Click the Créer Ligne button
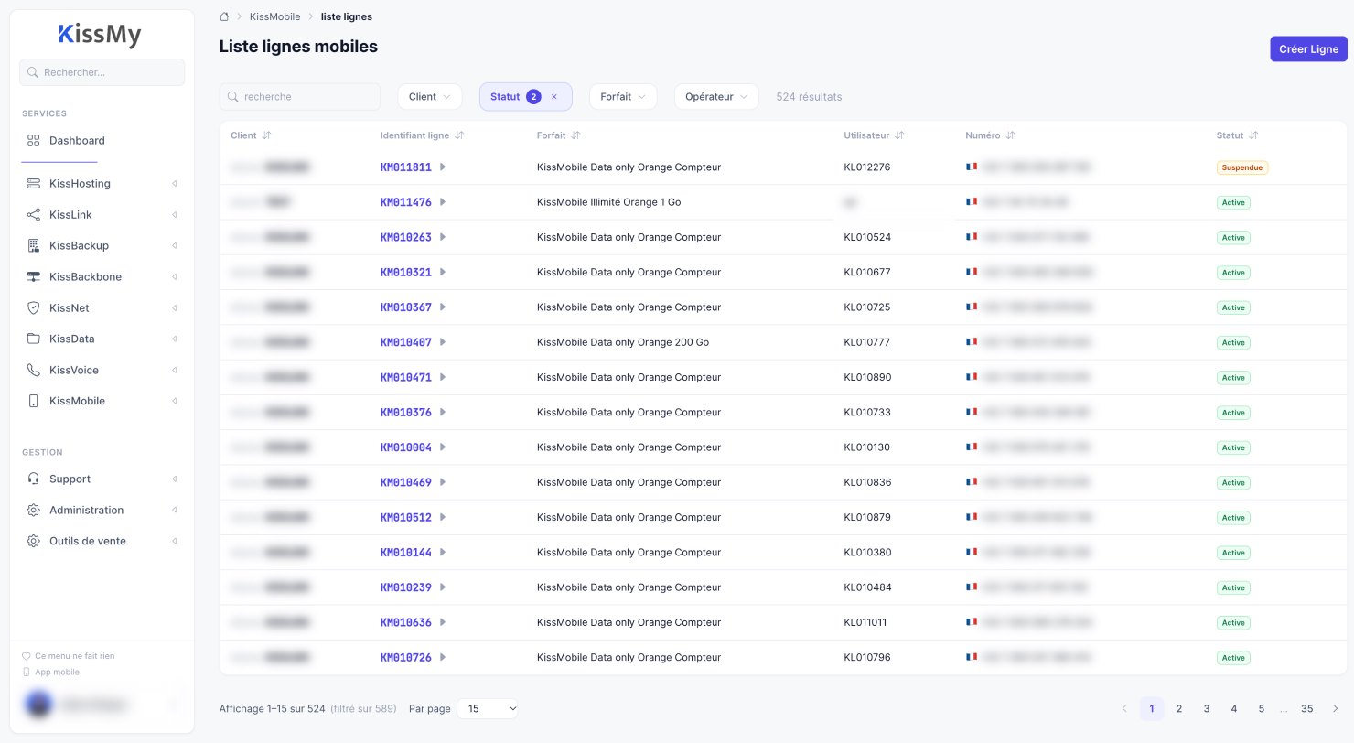 1308,49
